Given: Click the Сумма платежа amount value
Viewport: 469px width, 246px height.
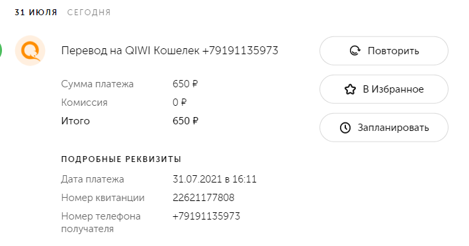Looking at the screenshot, I should (185, 84).
